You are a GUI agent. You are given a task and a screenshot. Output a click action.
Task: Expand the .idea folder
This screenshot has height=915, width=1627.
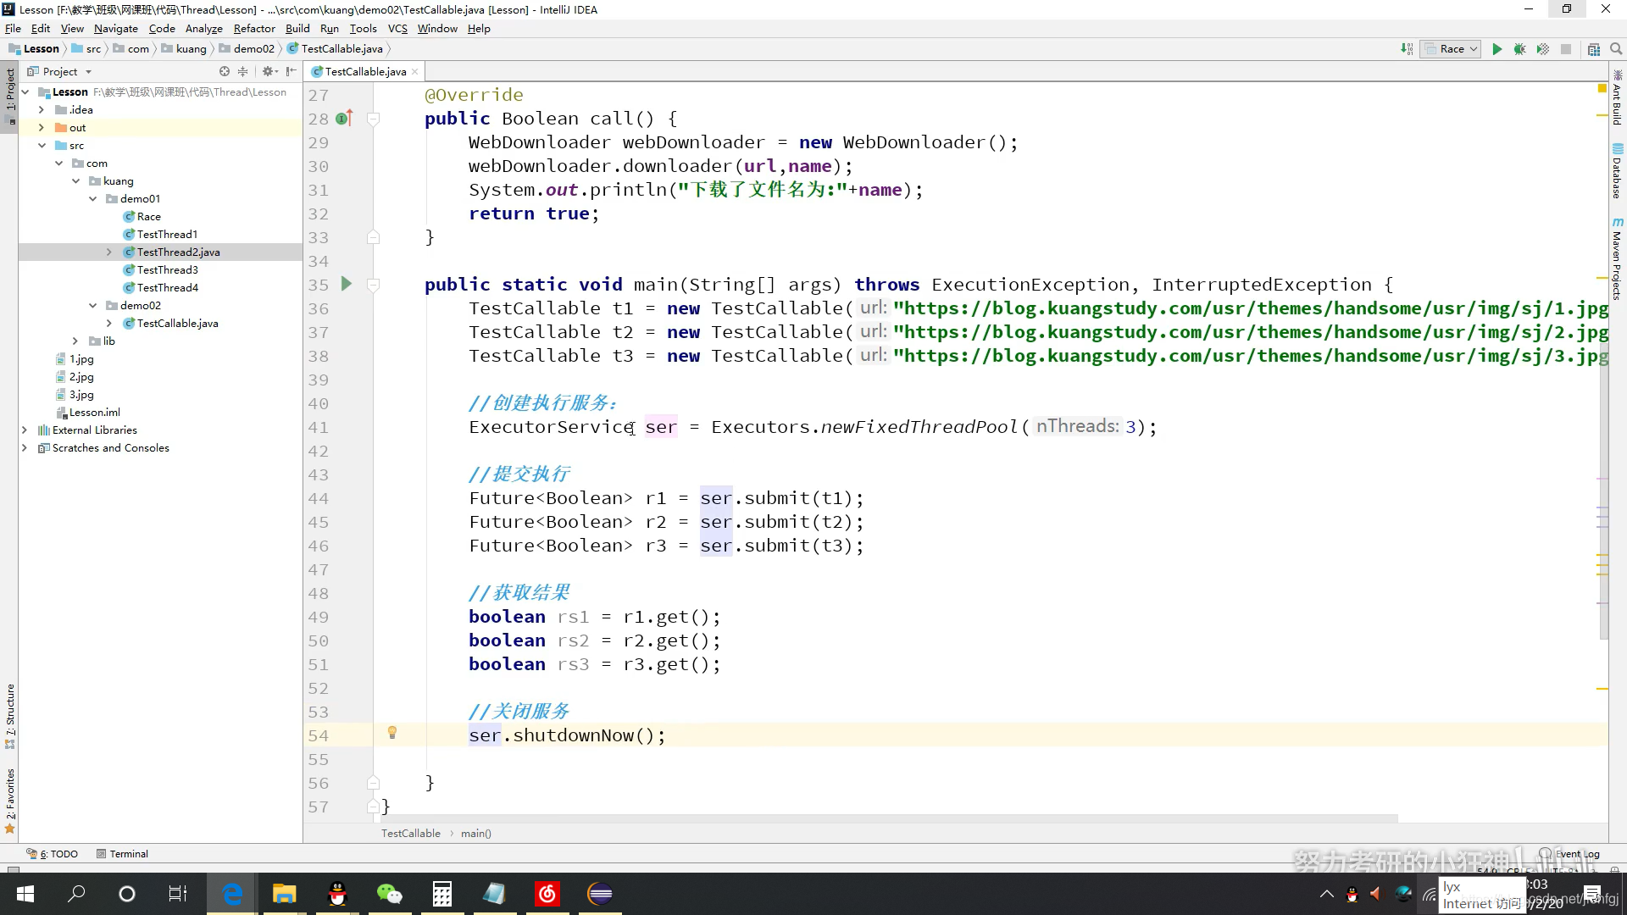(x=42, y=110)
